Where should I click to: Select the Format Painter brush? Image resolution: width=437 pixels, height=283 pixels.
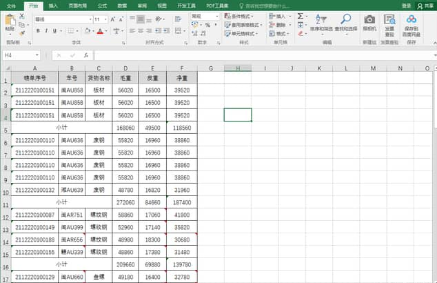coord(22,34)
